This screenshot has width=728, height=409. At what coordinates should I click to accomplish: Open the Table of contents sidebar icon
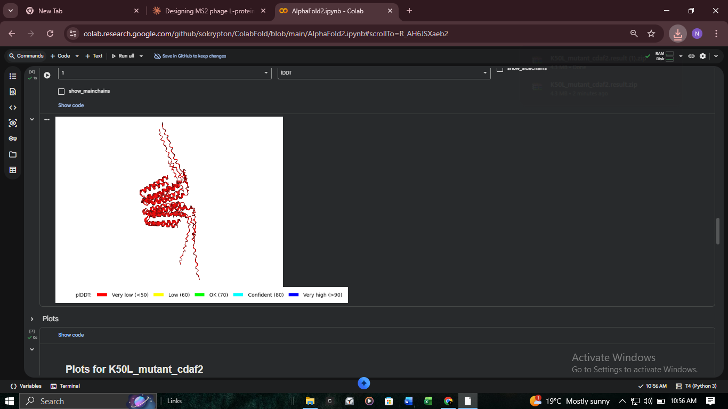tap(13, 76)
